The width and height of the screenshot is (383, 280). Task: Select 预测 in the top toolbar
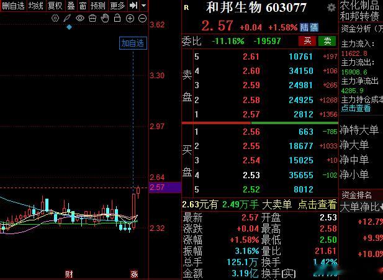click(97, 6)
